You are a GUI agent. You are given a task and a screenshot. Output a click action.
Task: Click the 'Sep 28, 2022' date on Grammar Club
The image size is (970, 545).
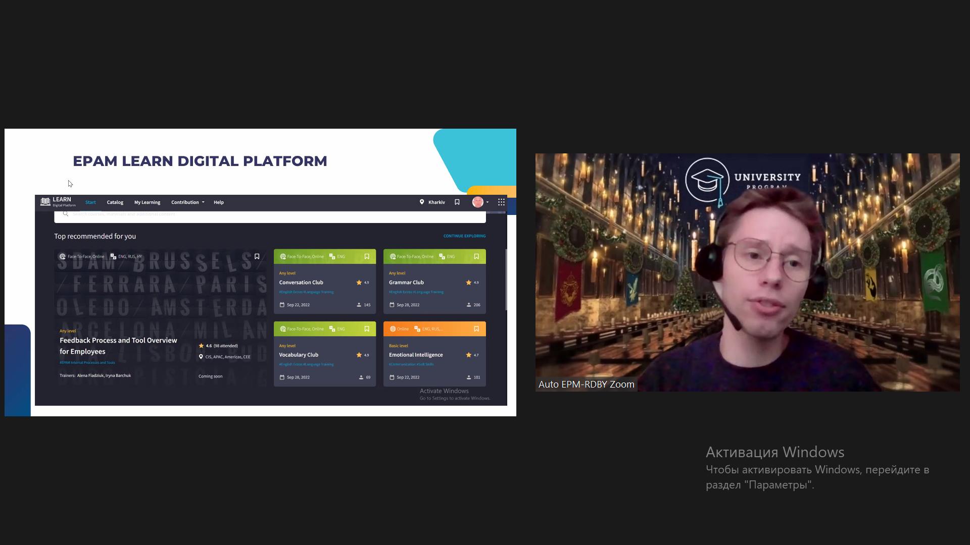coord(408,305)
